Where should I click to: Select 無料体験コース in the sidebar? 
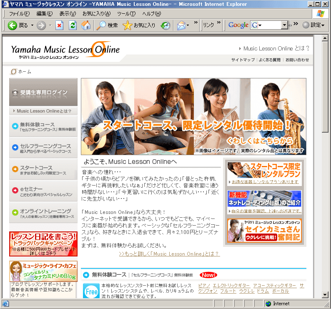[x=43, y=126]
